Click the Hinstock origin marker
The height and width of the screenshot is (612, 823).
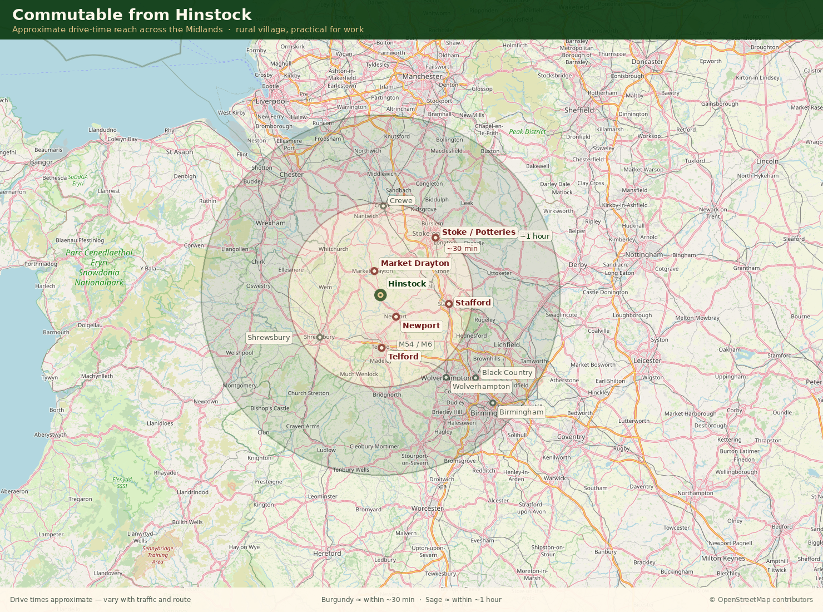380,295
